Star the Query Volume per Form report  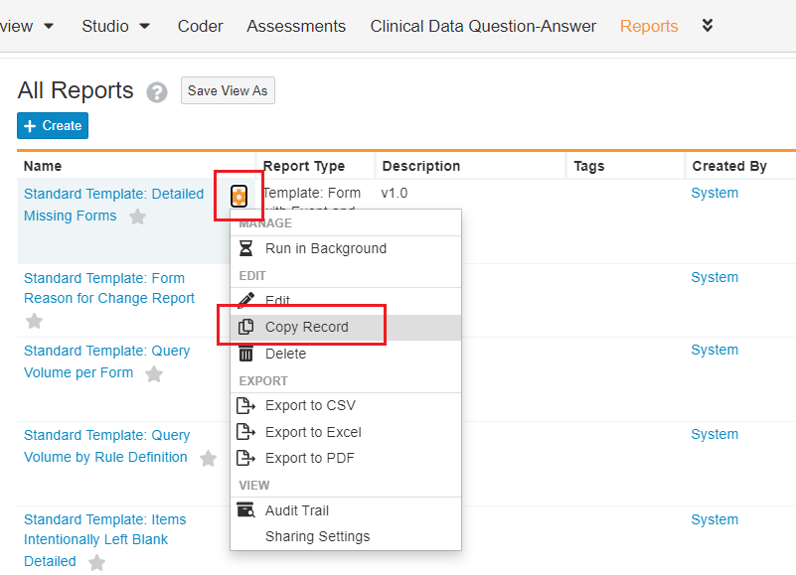coord(154,374)
